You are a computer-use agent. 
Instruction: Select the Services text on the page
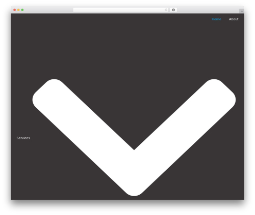click(23, 138)
